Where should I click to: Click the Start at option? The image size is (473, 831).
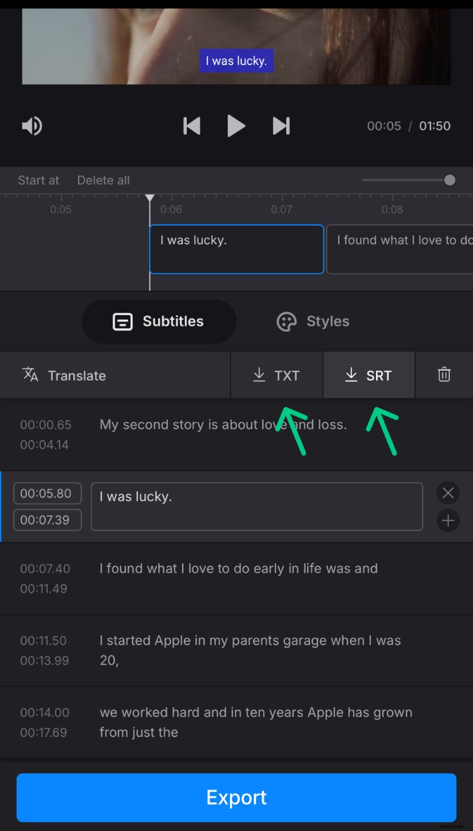[x=38, y=180]
